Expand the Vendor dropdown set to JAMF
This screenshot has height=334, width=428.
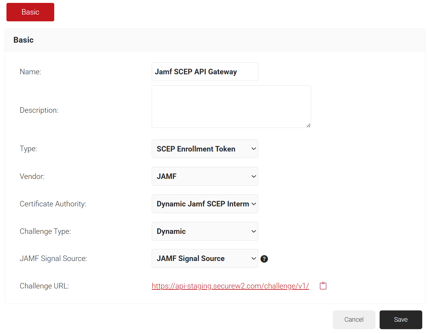tap(205, 176)
